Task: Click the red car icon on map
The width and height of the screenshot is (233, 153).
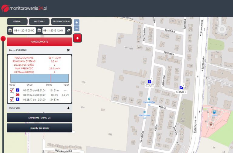Action: click(211, 124)
